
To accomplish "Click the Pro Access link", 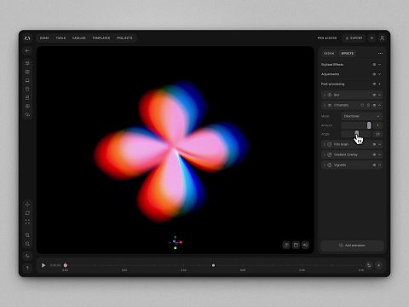I will click(327, 38).
